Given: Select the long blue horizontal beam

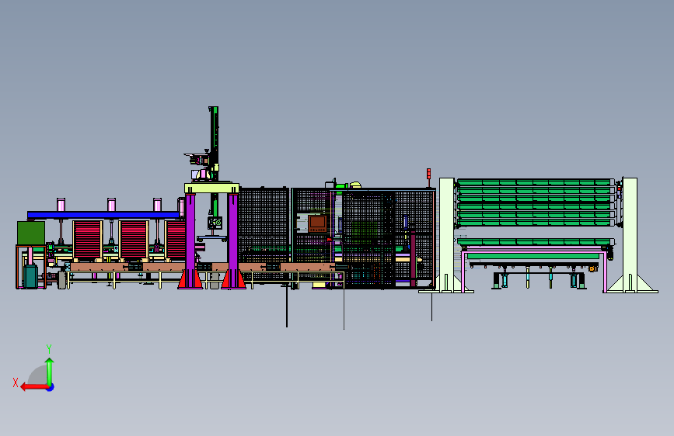Looking at the screenshot, I should 103,215.
